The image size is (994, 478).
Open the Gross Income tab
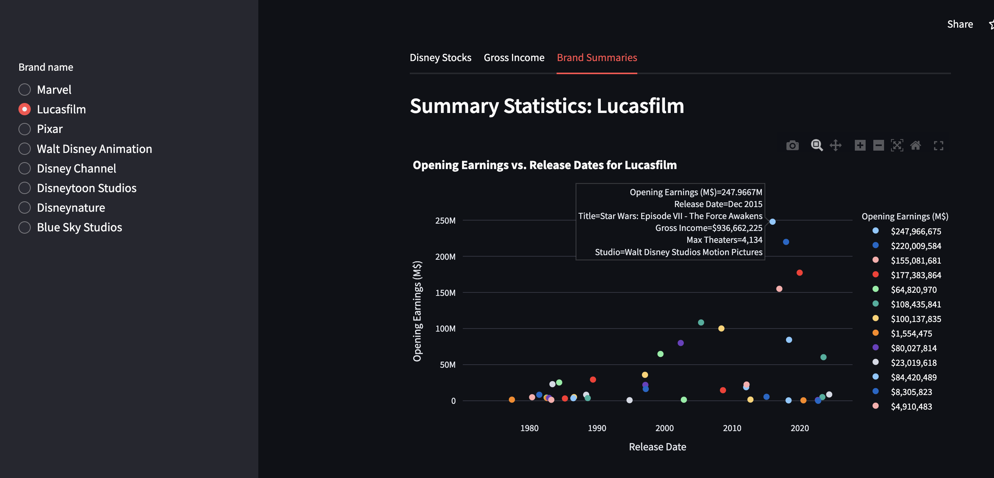[514, 58]
